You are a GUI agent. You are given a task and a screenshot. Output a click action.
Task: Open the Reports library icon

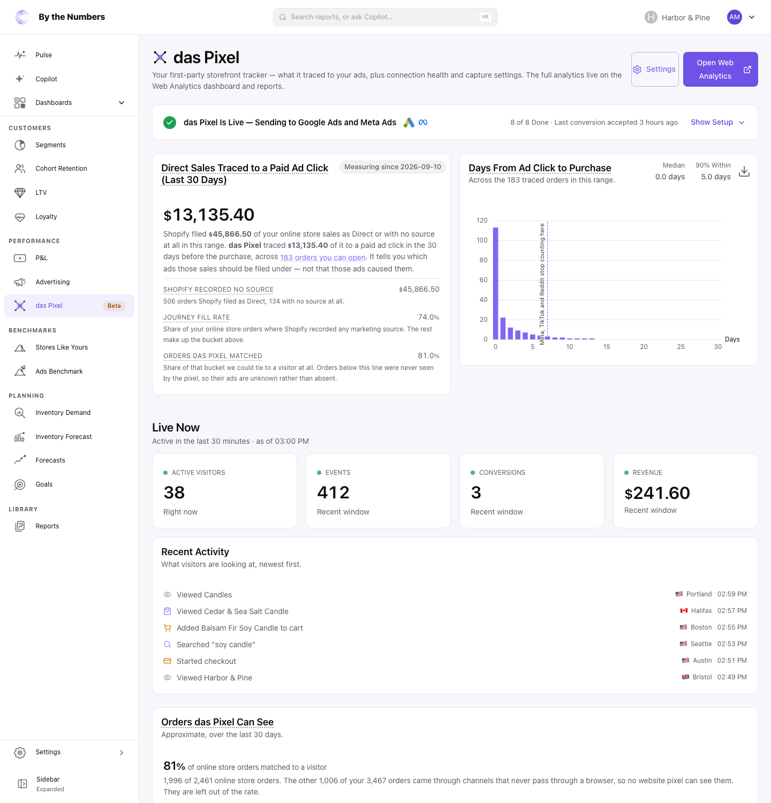(x=20, y=526)
